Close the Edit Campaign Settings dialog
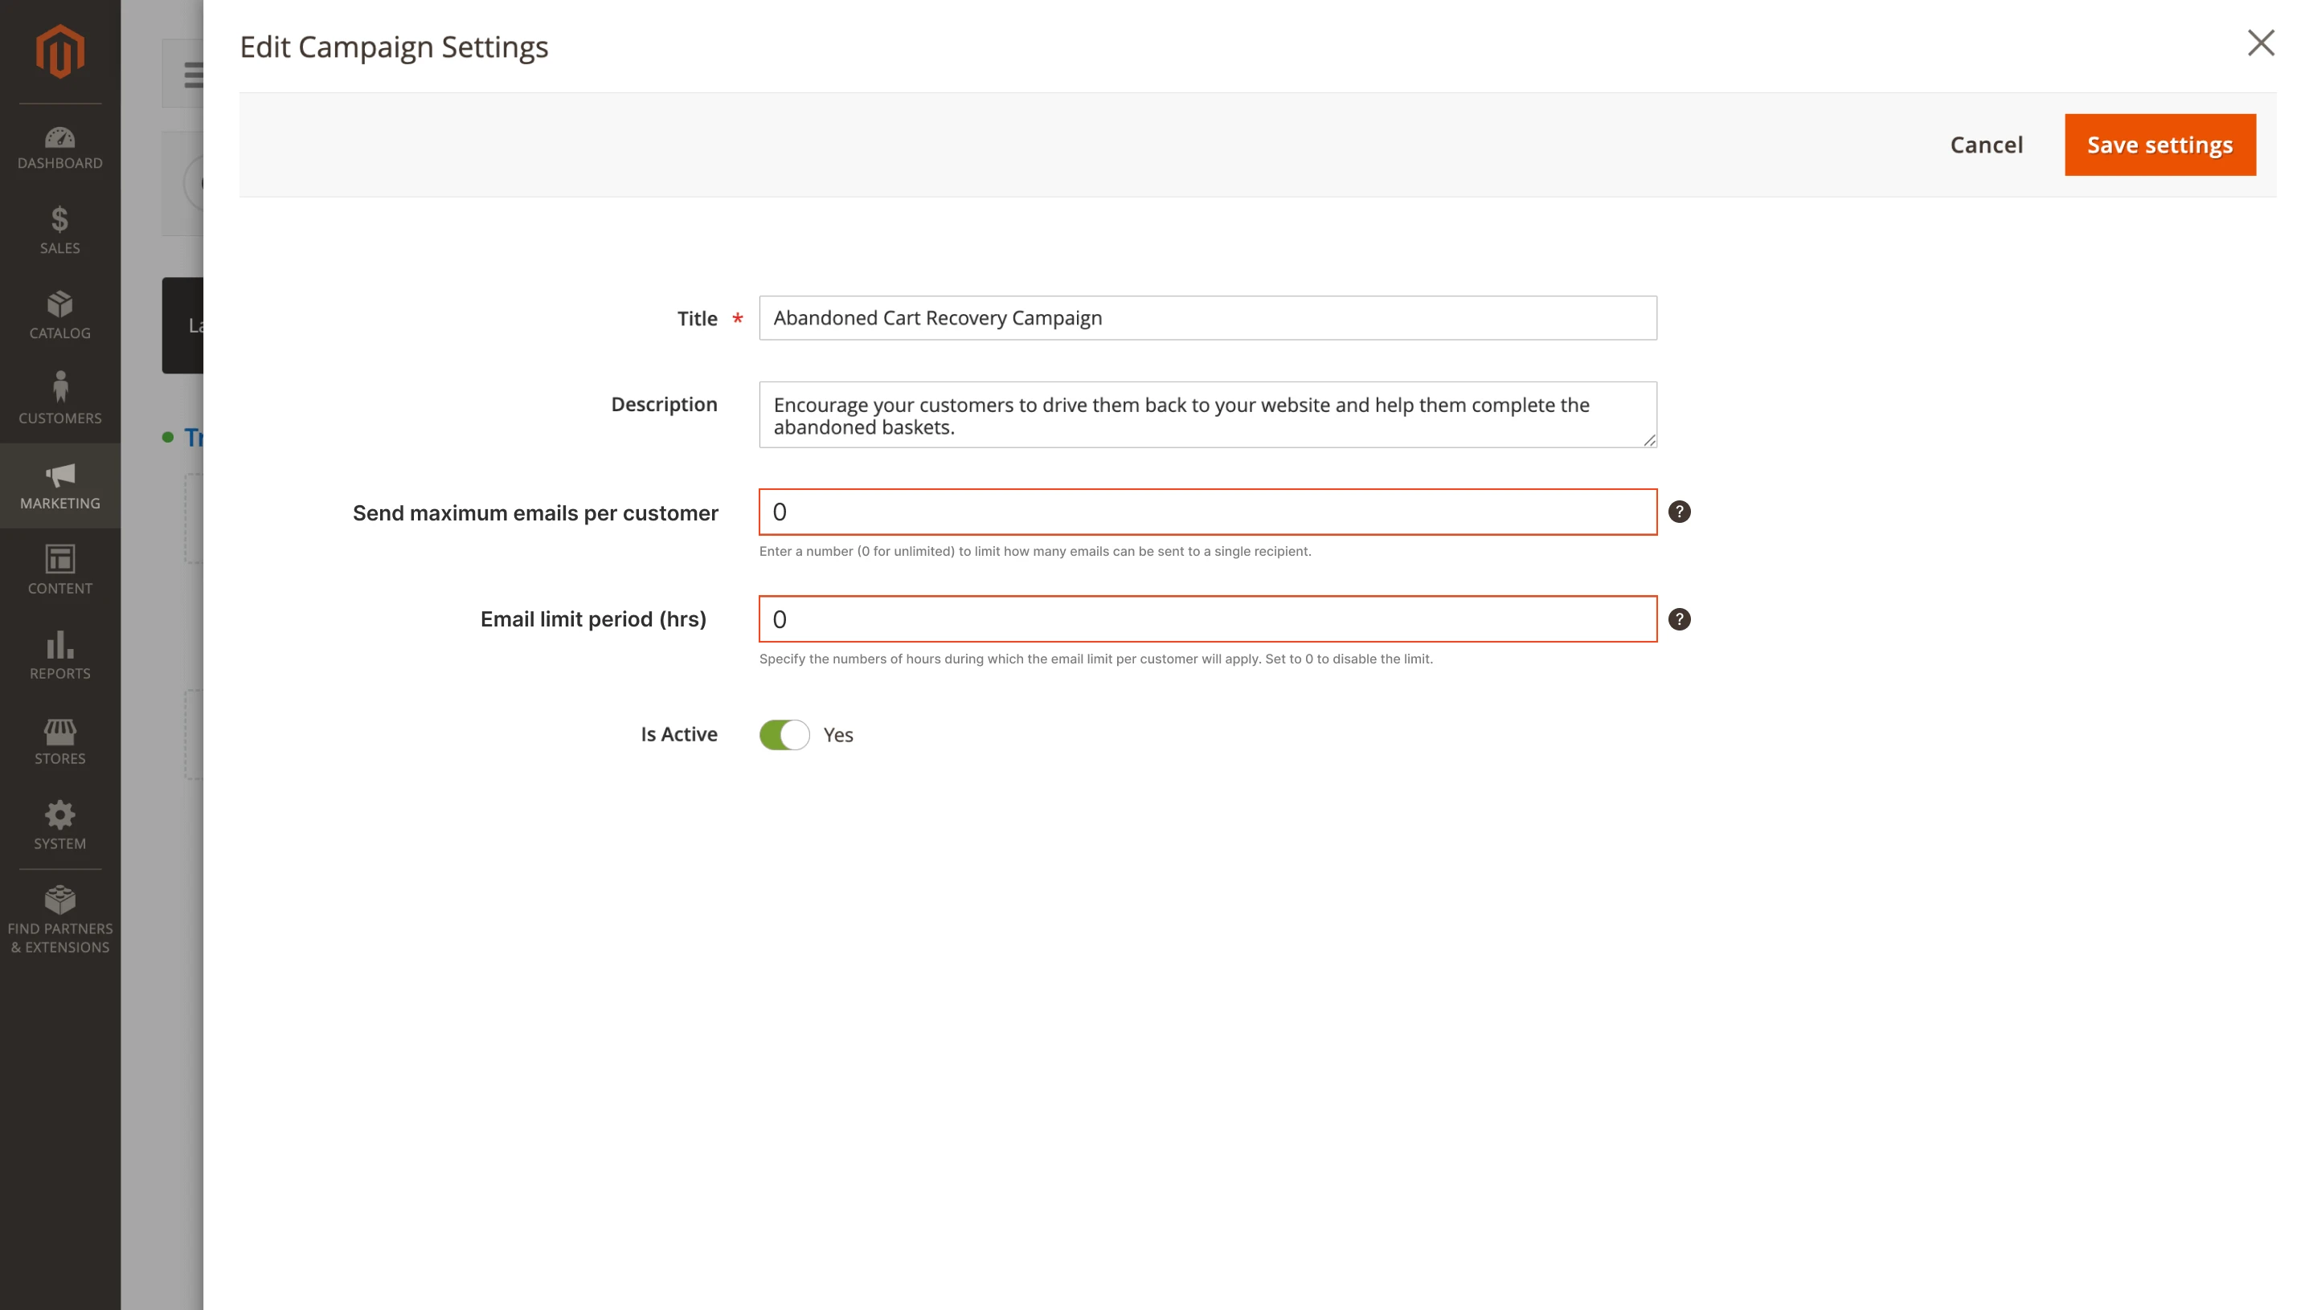The width and height of the screenshot is (2313, 1310). (2261, 43)
